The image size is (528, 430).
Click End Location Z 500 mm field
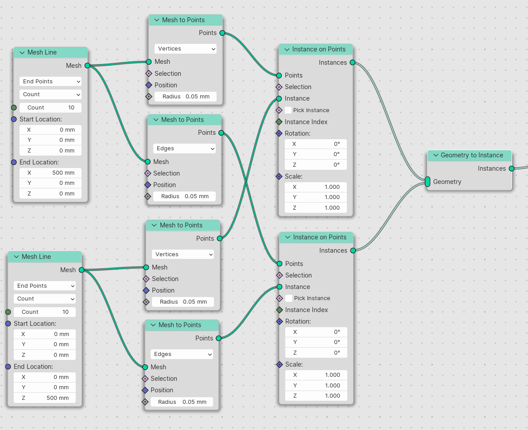point(45,398)
